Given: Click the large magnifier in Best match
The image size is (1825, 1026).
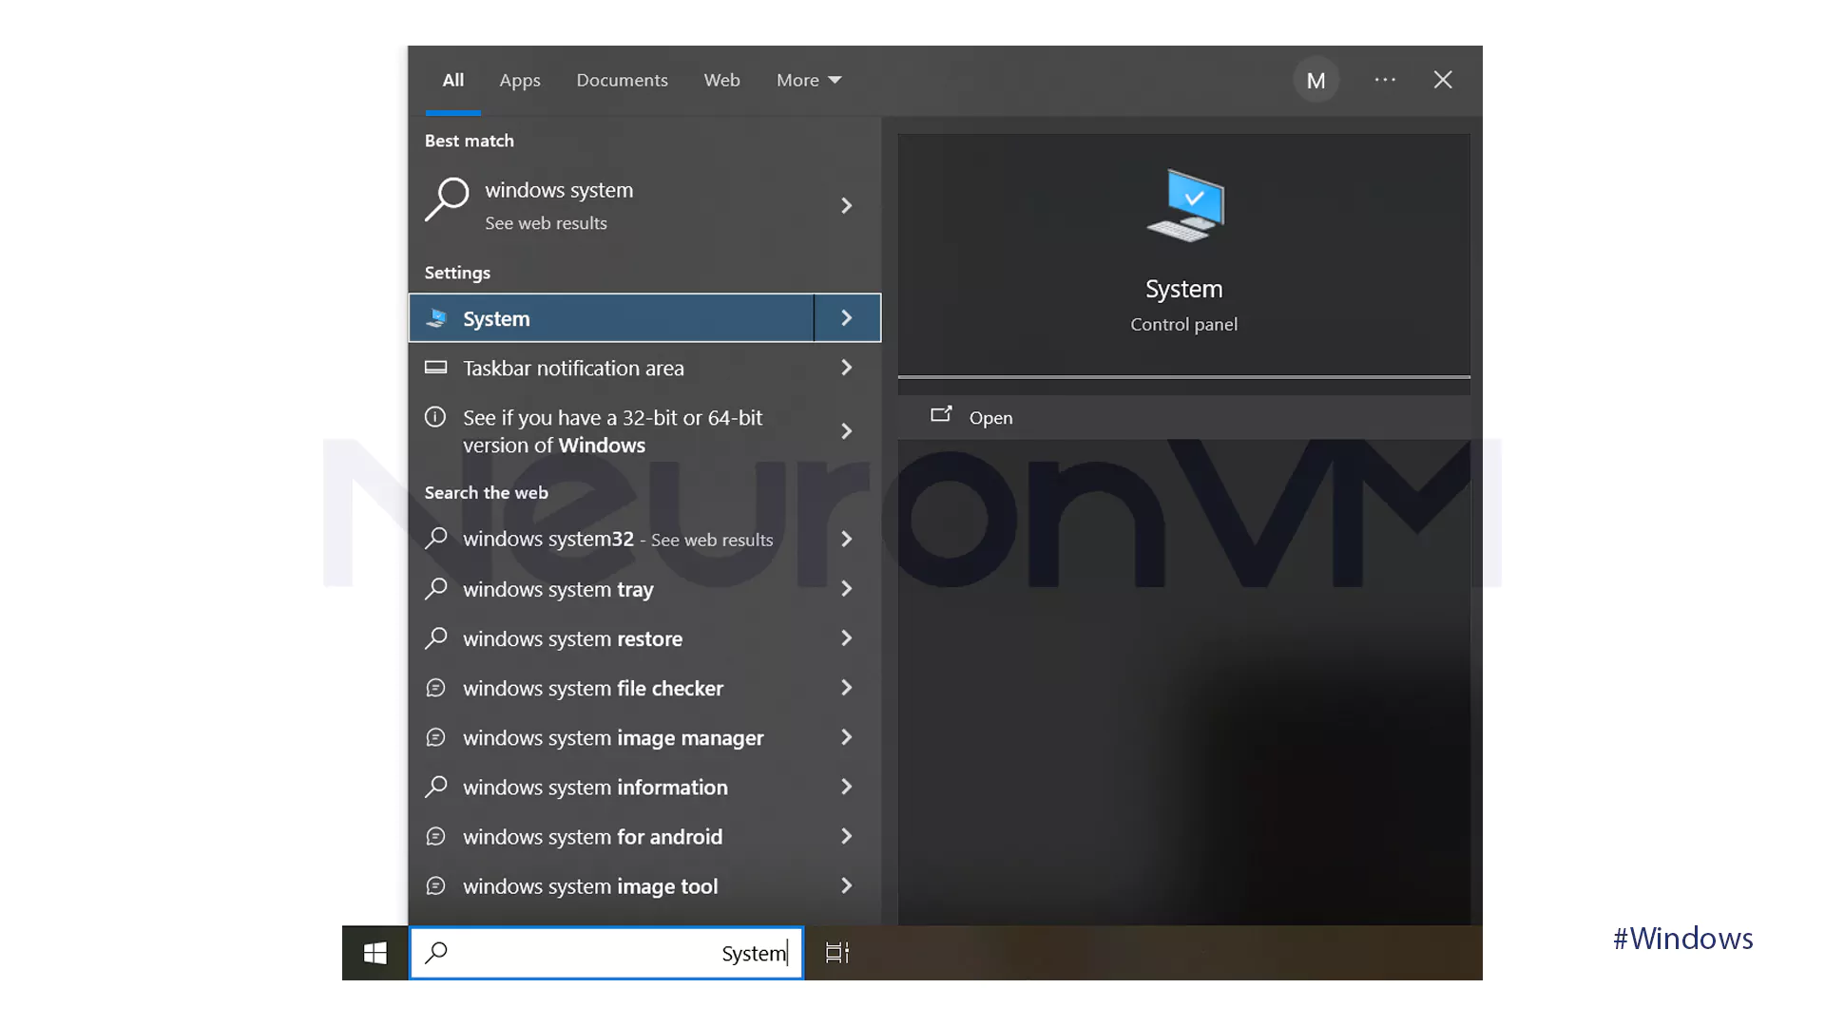Looking at the screenshot, I should point(447,199).
